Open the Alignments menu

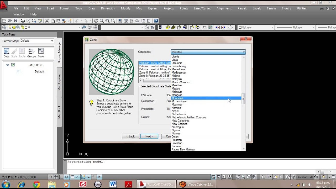[x=224, y=8]
